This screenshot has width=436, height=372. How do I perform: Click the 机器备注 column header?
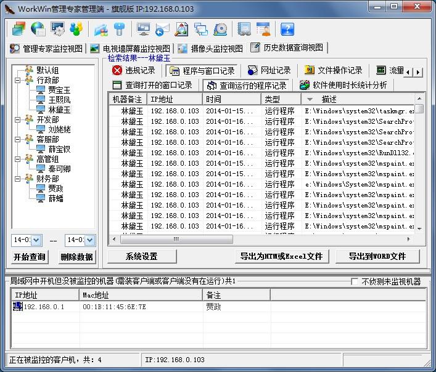point(128,99)
